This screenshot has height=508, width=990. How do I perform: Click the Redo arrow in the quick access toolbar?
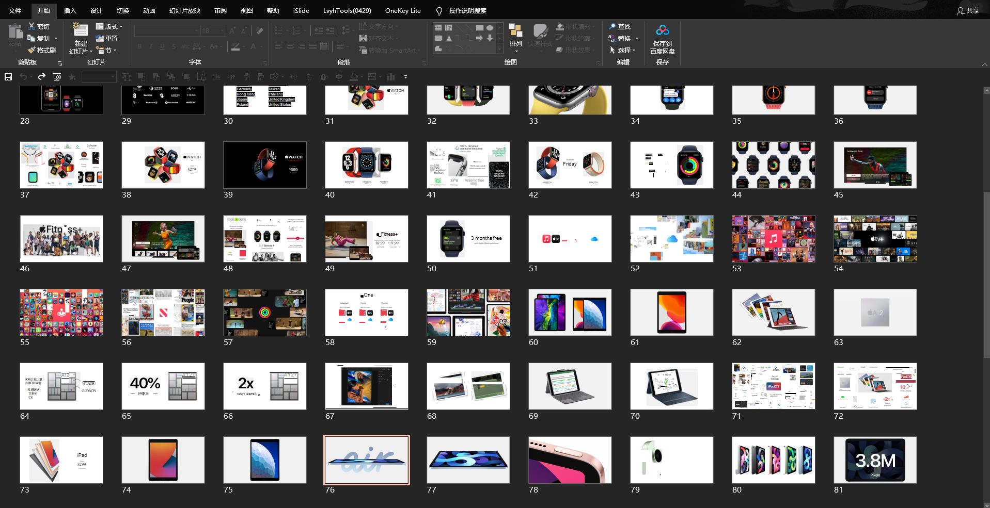(42, 77)
